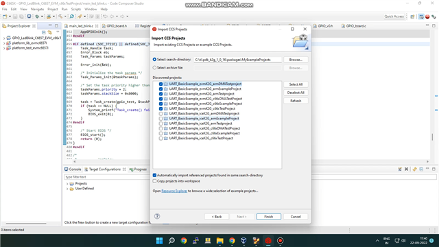
Task: Open the Project menu
Action: pos(52,9)
